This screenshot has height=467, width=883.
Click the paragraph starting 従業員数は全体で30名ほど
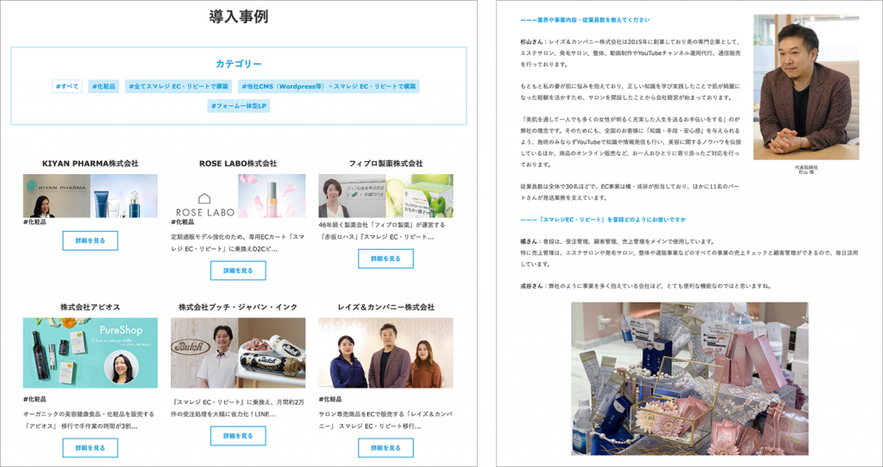click(629, 192)
